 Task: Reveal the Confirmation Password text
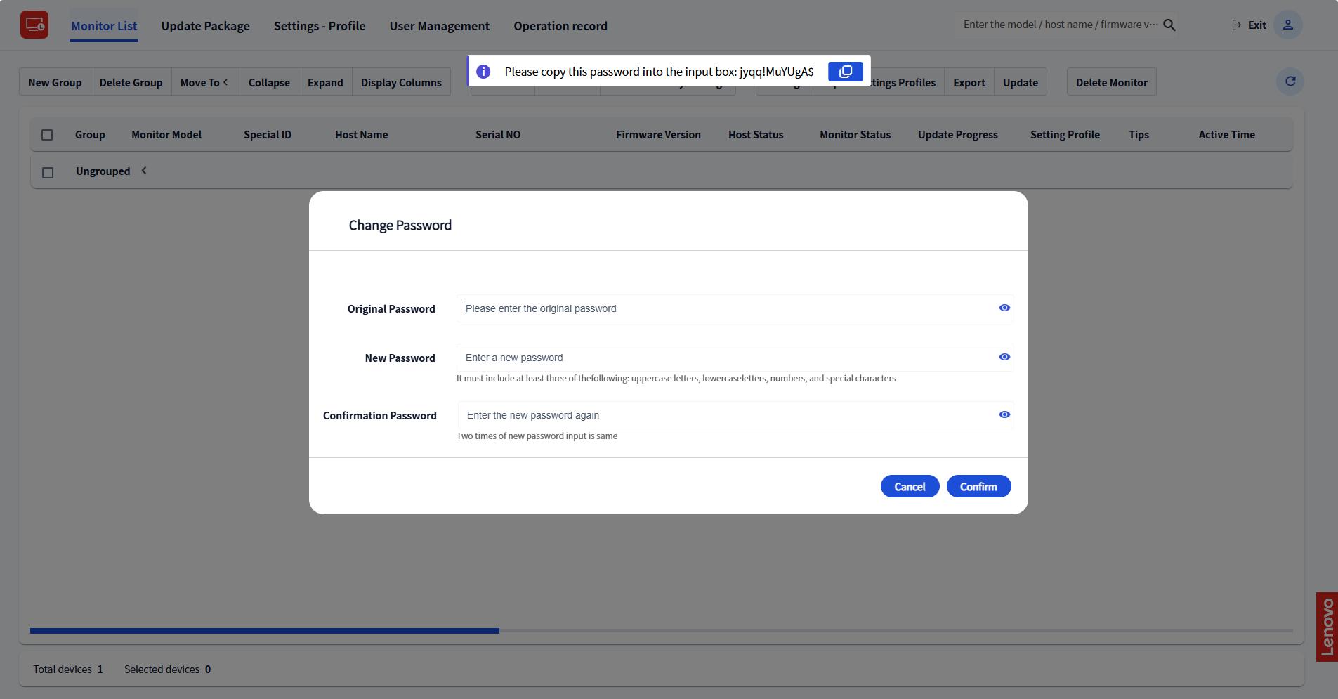pyautogui.click(x=1004, y=414)
